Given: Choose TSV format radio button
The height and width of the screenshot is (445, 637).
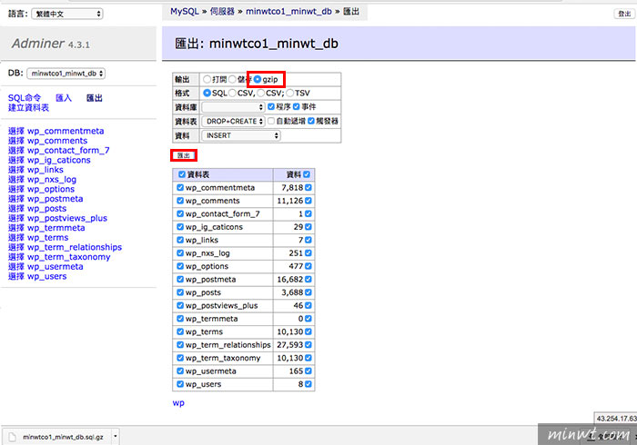Looking at the screenshot, I should 290,94.
